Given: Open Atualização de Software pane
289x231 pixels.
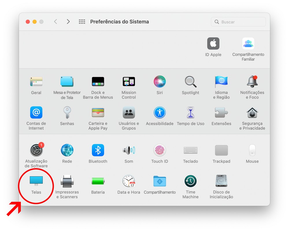Looking at the screenshot, I should (x=36, y=150).
